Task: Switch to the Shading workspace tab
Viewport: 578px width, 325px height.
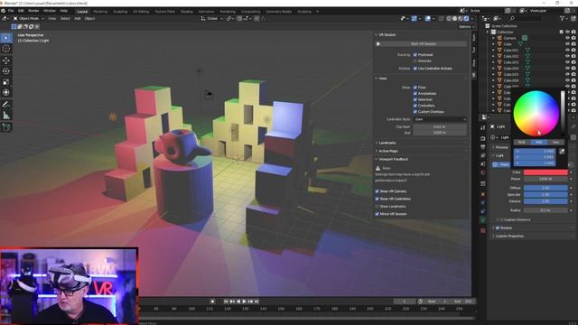Action: 187,12
